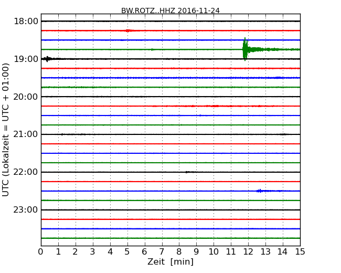Click the x-axis tick label 11
The width and height of the screenshot is (341, 273).
(x=231, y=252)
